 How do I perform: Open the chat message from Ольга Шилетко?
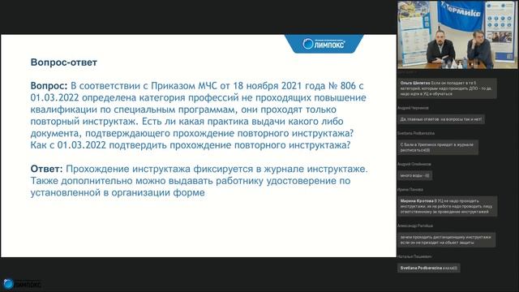[447, 88]
